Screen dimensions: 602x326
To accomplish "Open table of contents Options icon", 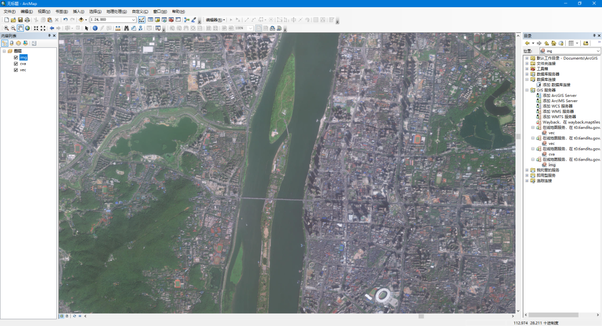I will pyautogui.click(x=34, y=43).
